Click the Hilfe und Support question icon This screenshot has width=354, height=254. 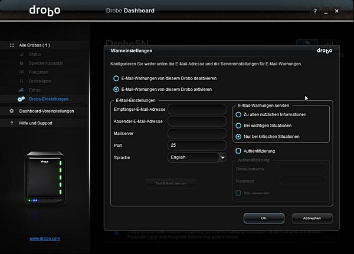coord(12,123)
